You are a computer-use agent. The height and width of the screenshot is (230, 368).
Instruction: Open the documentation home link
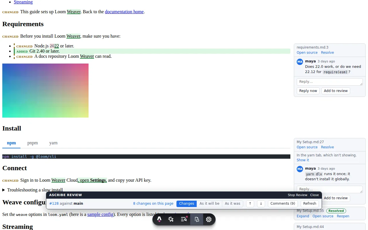[x=124, y=12]
